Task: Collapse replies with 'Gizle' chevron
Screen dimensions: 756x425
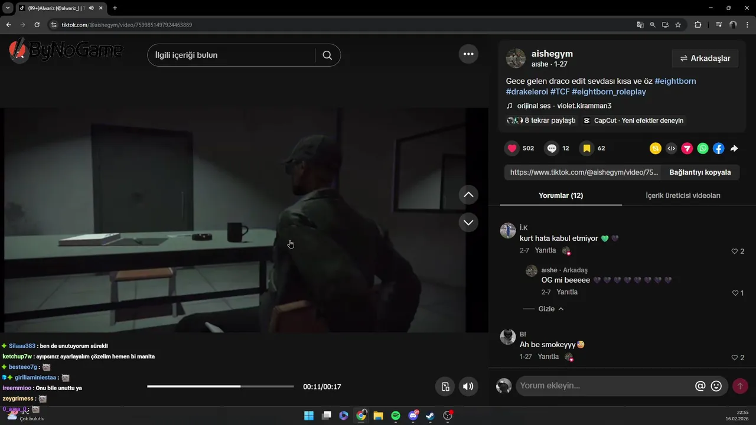Action: point(550,309)
